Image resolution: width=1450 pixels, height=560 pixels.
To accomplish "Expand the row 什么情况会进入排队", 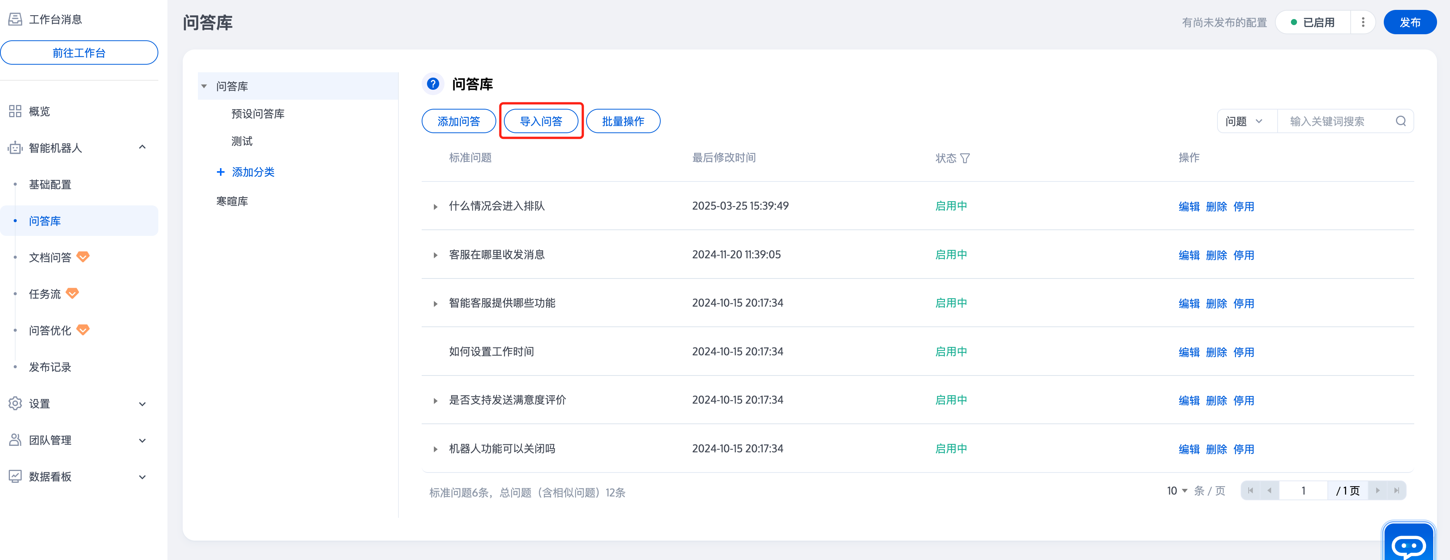I will [435, 207].
